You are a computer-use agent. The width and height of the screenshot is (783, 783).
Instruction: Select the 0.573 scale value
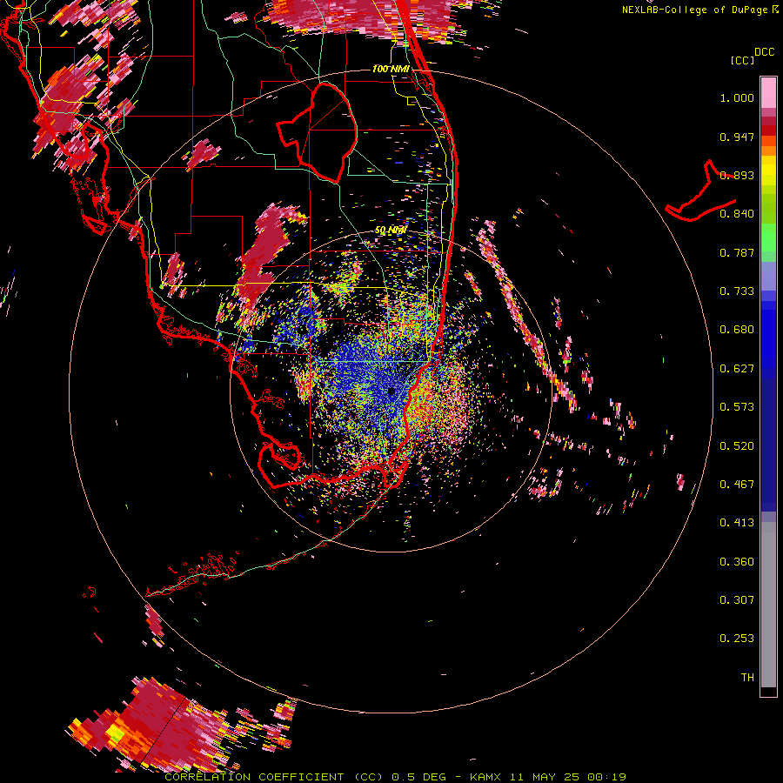click(x=737, y=407)
